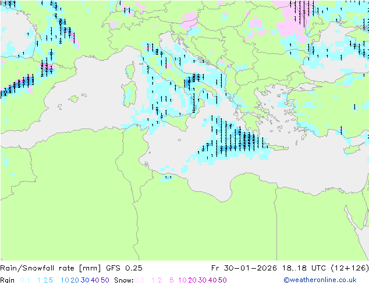This screenshot has width=369, height=285.
Task: Click the Rain legend value 40
Action: click(95, 280)
